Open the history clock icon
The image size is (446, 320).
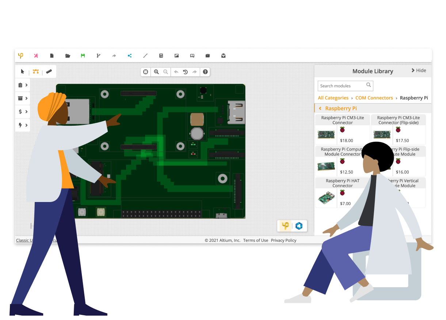(x=185, y=72)
